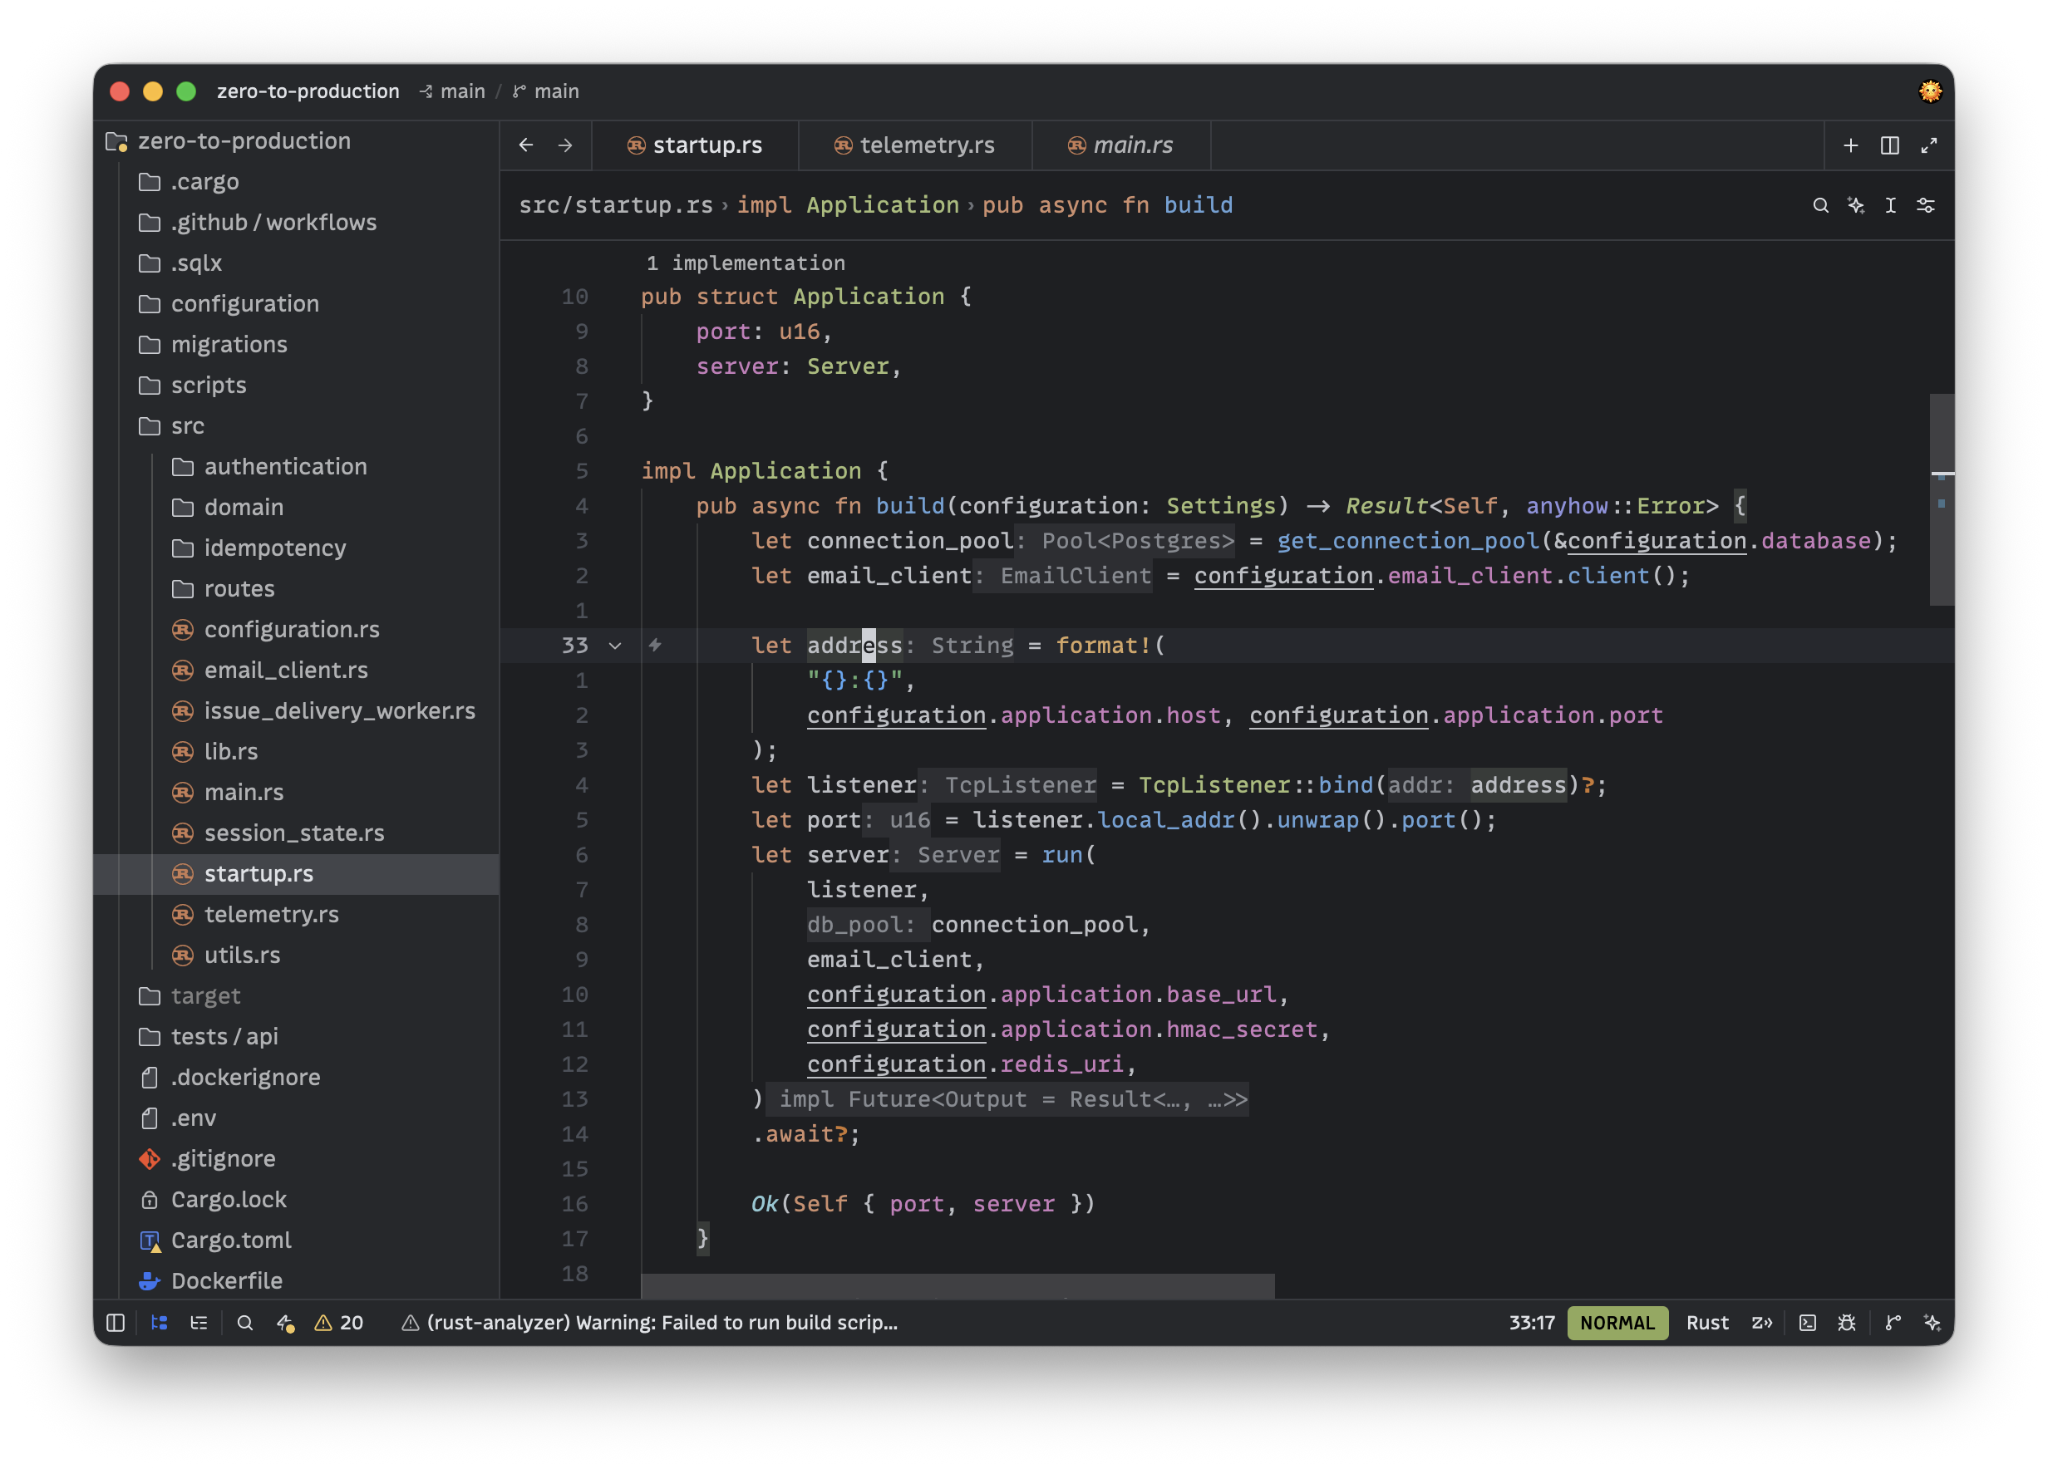Open the zero-to-production project menu in title bar
2048x1469 pixels.
click(x=308, y=91)
